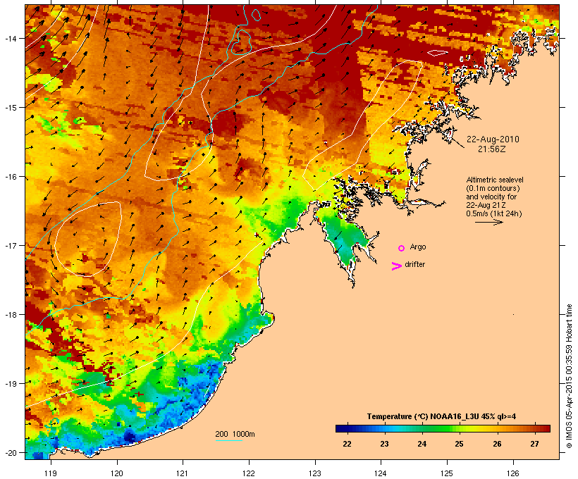Screen dimensions: 578x479
Task: Click the magenta drifter legend marker
Action: coord(397,266)
